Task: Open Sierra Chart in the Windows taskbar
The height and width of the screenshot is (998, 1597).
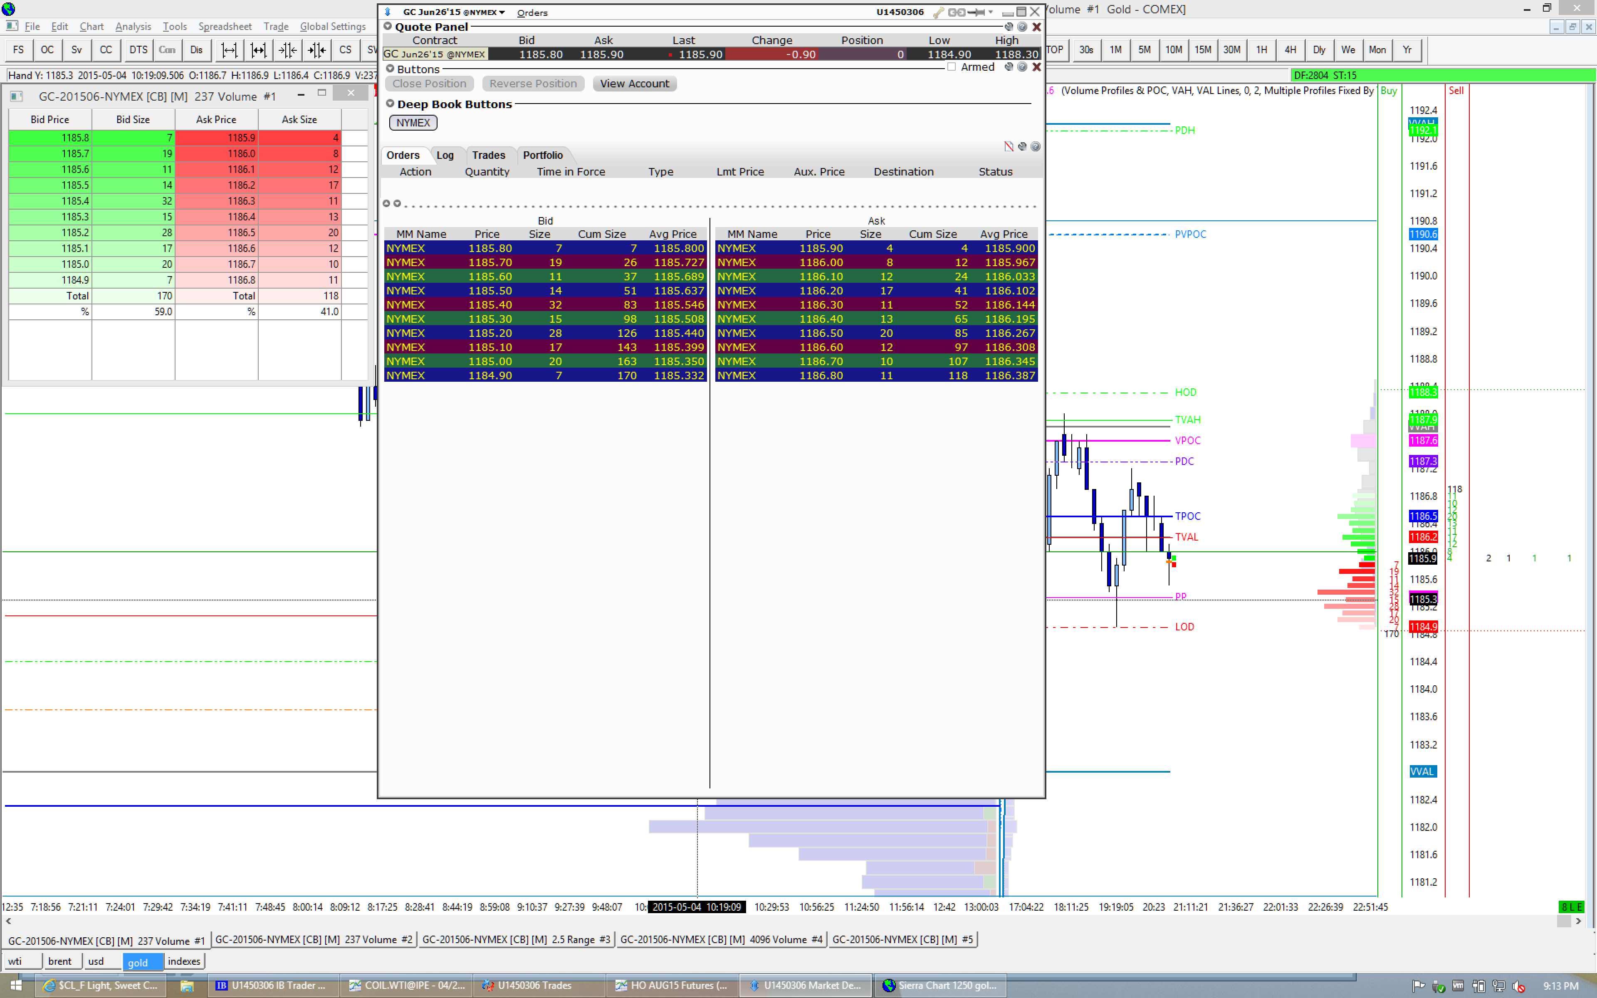Action: [940, 986]
